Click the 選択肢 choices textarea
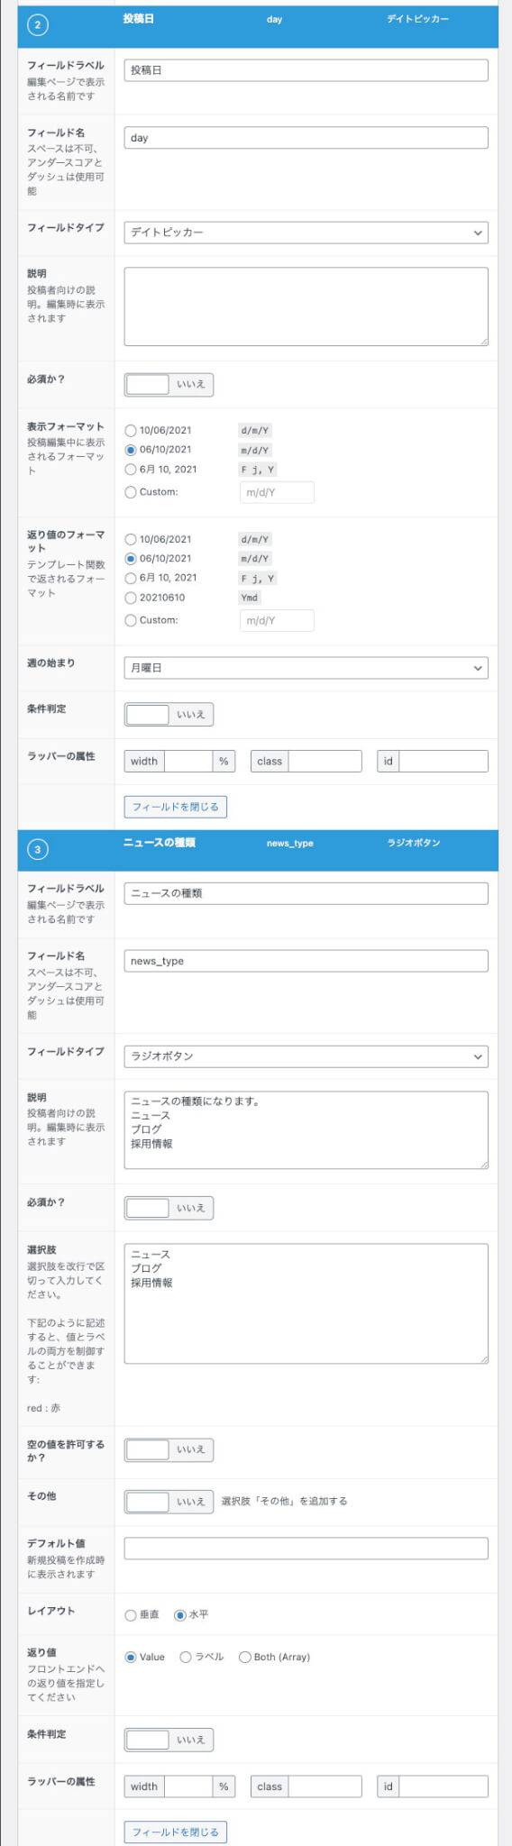The image size is (512, 1846). coord(306,1303)
